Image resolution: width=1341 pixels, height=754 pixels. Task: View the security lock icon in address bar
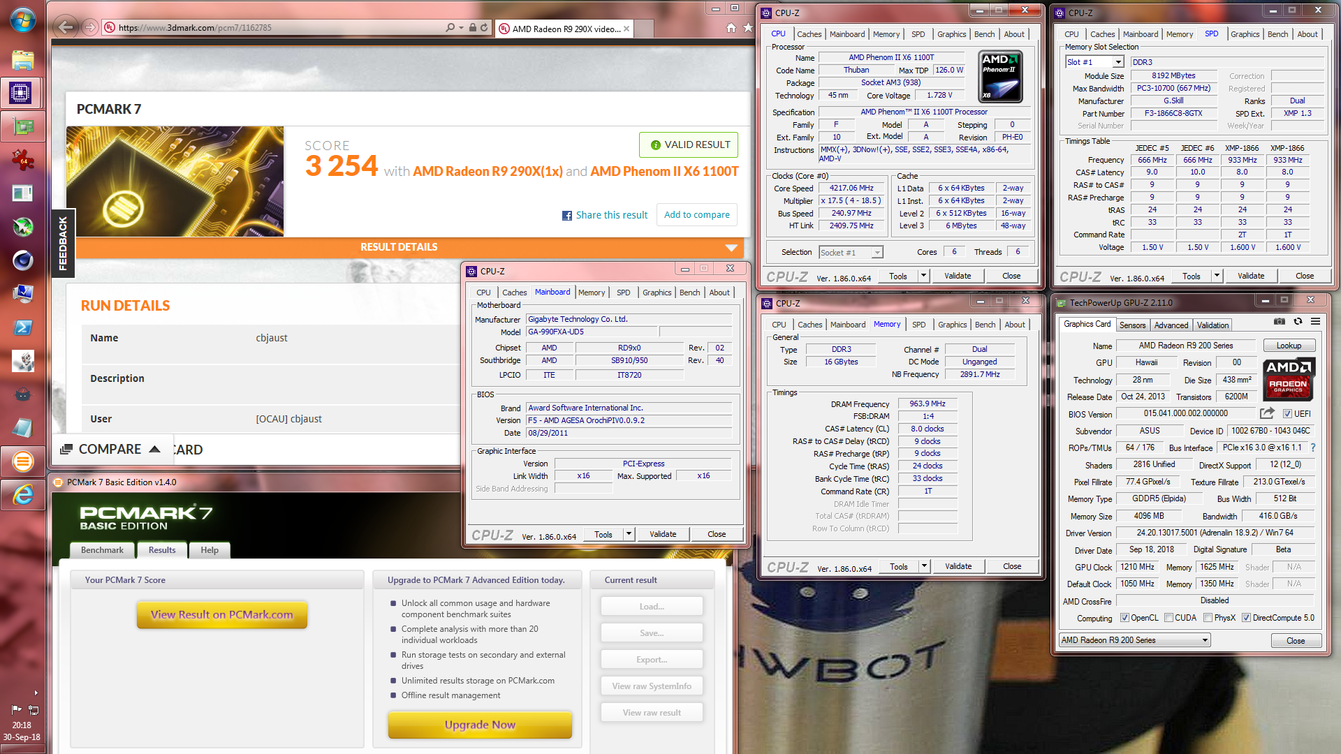coord(473,28)
